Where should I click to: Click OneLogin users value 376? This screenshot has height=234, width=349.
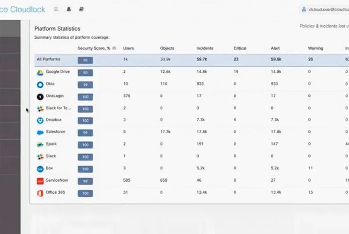click(127, 96)
